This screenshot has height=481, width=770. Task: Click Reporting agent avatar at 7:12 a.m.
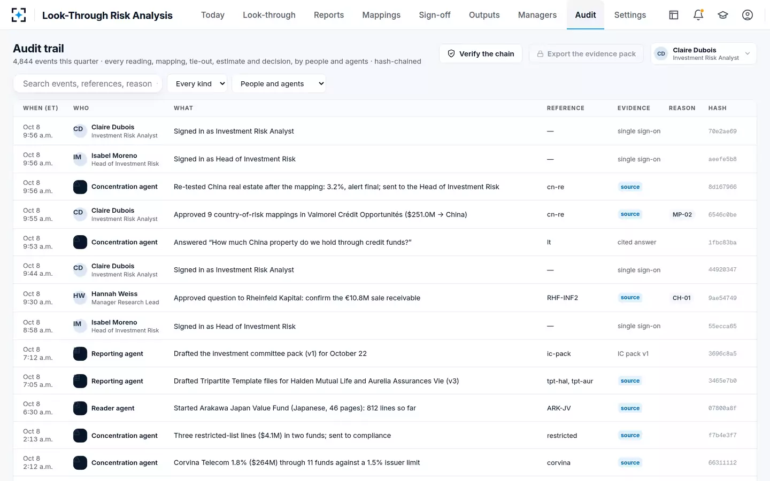click(x=80, y=354)
